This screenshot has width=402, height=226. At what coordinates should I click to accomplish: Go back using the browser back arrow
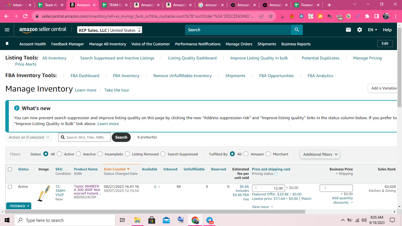(6, 16)
